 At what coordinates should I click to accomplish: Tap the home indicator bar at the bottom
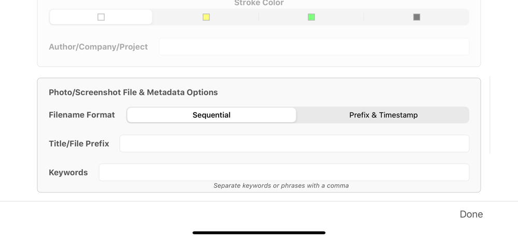259,233
